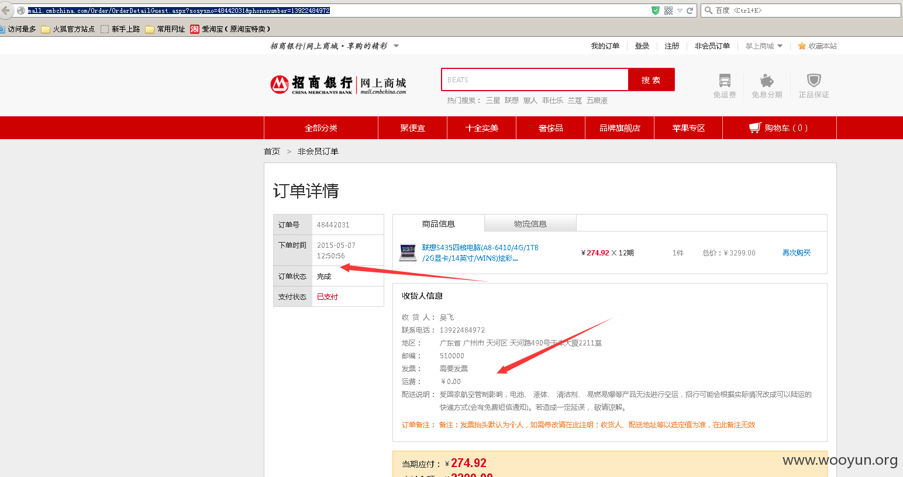The image size is (903, 477).
Task: Click the 再次购买 link
Action: [797, 253]
